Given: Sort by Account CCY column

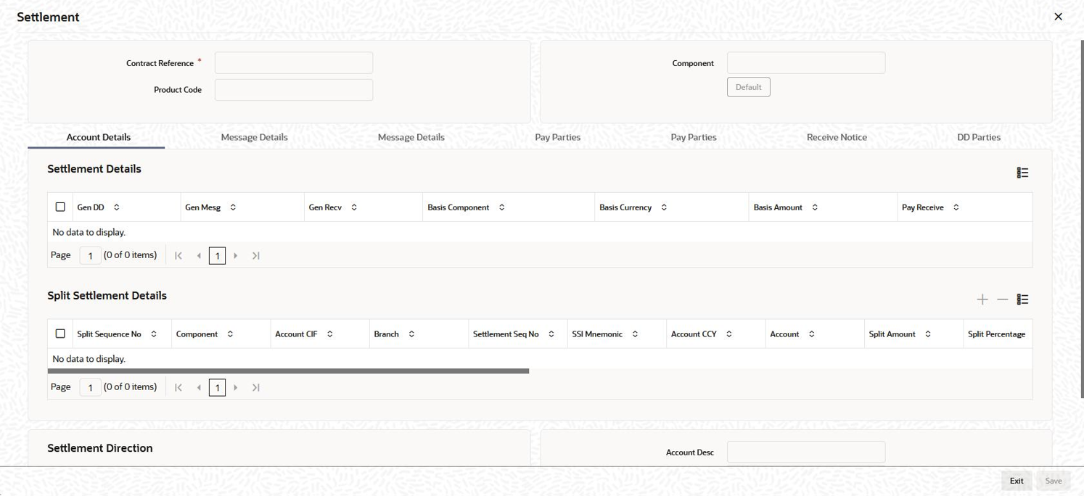Looking at the screenshot, I should (729, 334).
